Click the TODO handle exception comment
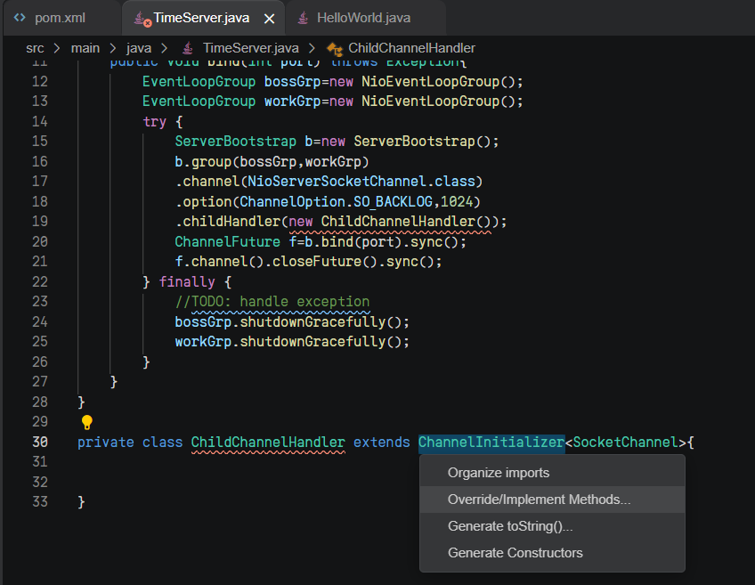Screen dimensions: 755x585 tap(272, 302)
